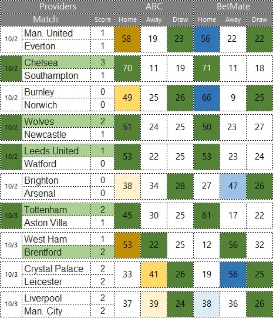This screenshot has height=318, width=273.
Task: Select BetMate Draw value 32 for West Ham
Action: coord(259,245)
